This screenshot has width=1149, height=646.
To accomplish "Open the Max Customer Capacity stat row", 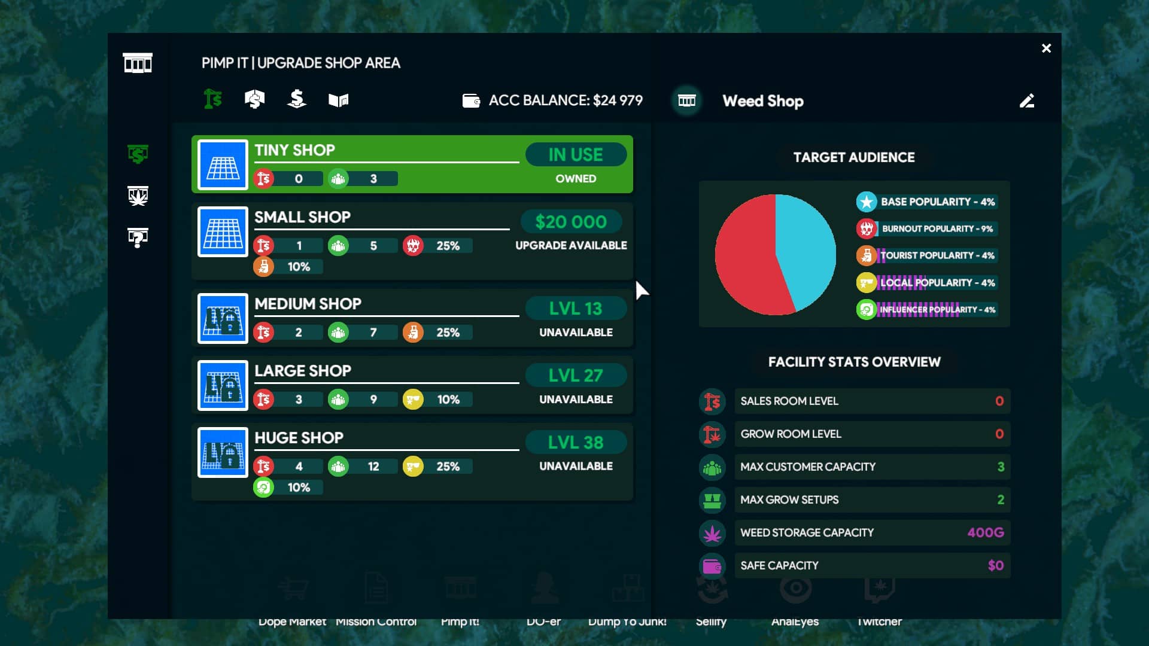I will (x=855, y=467).
